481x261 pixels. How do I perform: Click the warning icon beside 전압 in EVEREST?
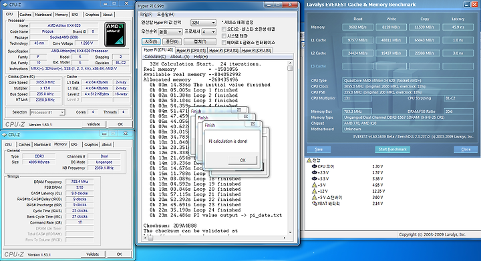[x=309, y=160]
